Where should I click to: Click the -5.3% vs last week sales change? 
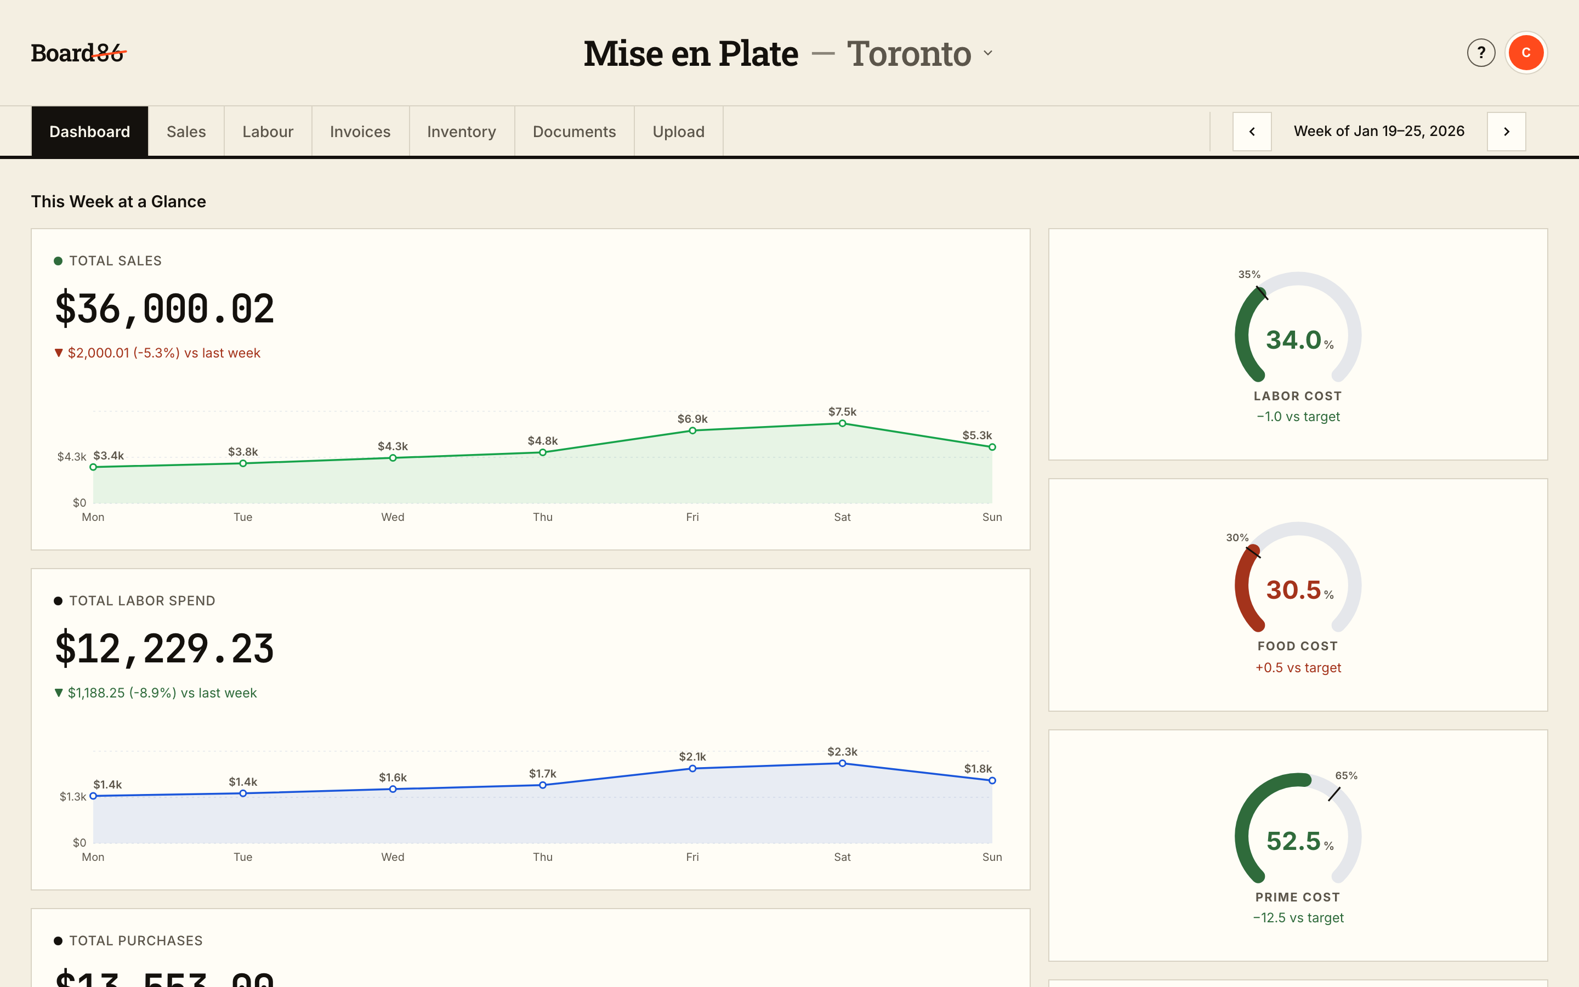tap(157, 353)
